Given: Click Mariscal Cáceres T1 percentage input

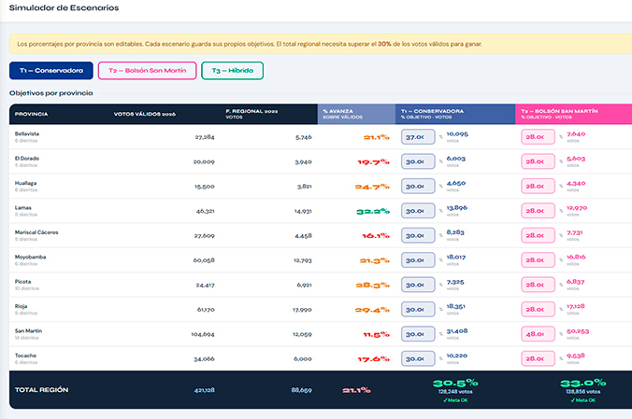Looking at the screenshot, I should point(418,235).
